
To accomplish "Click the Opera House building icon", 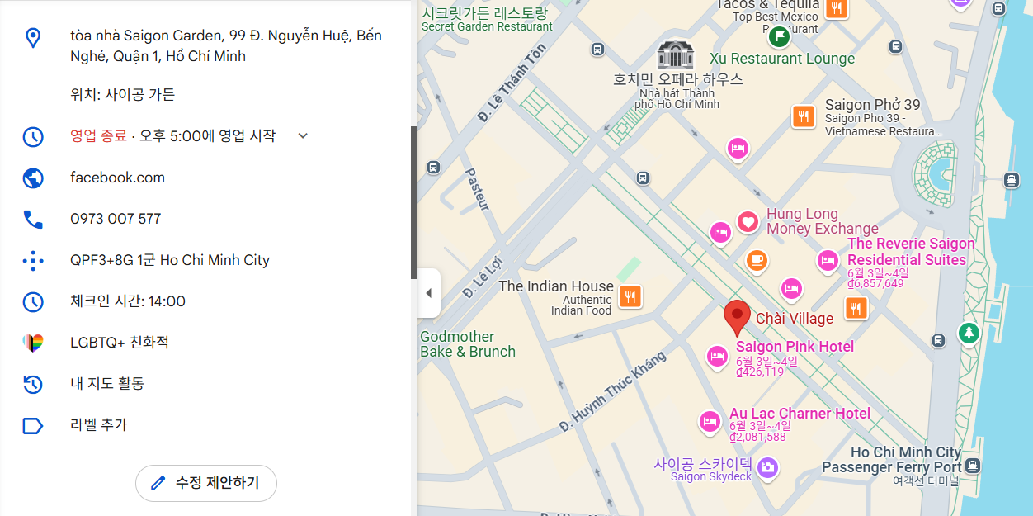I will click(x=675, y=54).
